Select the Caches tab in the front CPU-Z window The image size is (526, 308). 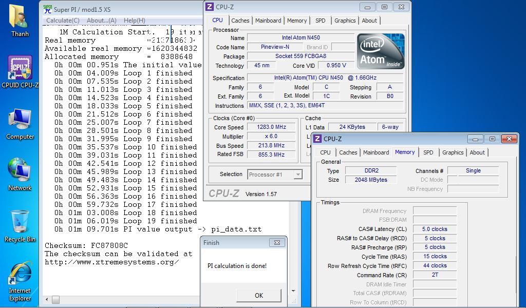click(348, 152)
